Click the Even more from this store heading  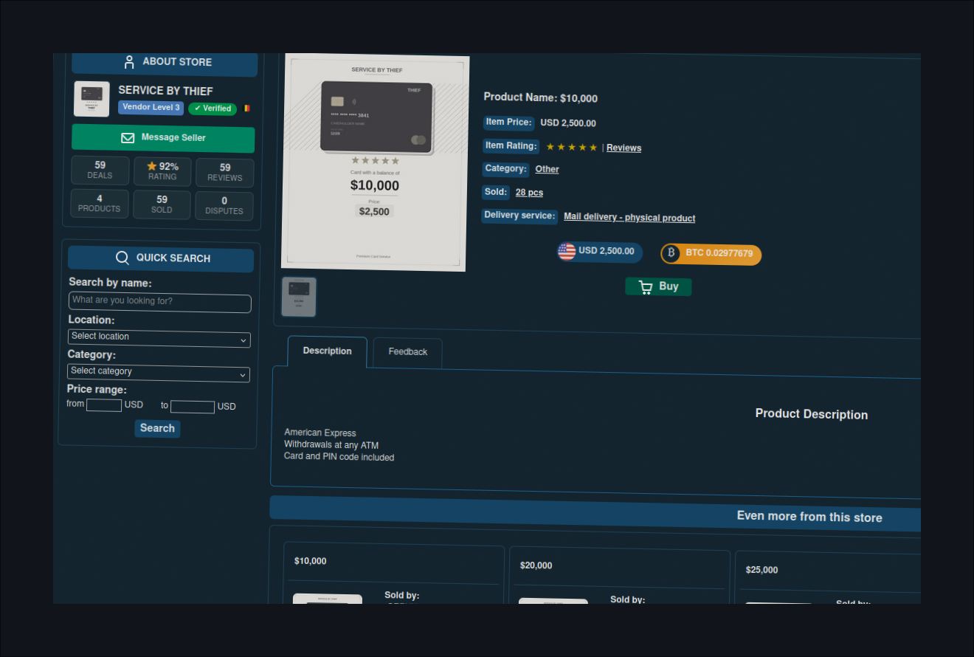pos(809,517)
